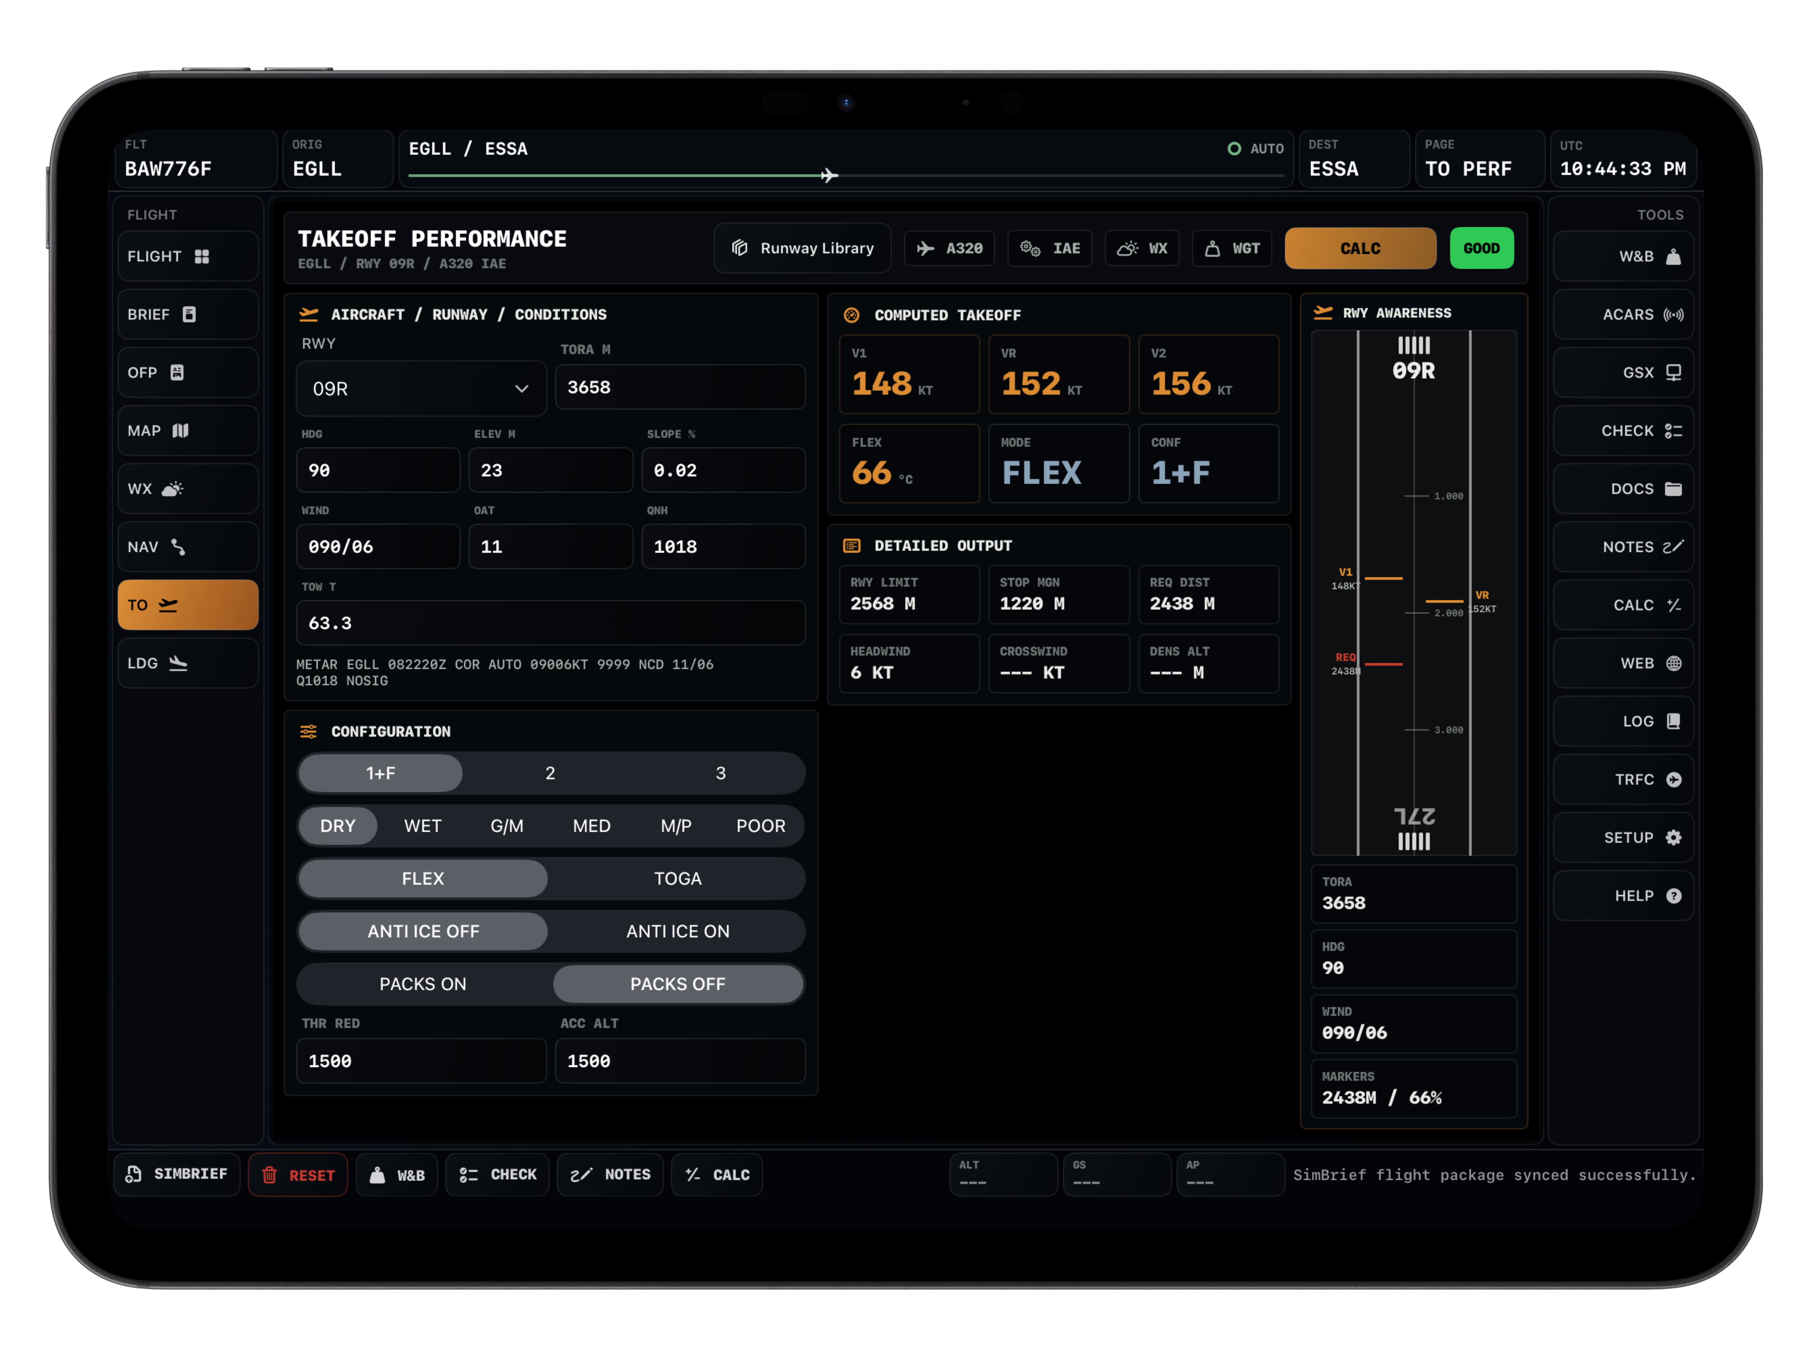The height and width of the screenshot is (1357, 1809).
Task: Open the GSX monitor icon
Action: (x=1673, y=373)
